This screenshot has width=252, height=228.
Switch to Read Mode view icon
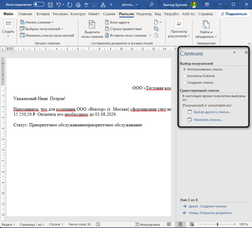tap(169, 224)
